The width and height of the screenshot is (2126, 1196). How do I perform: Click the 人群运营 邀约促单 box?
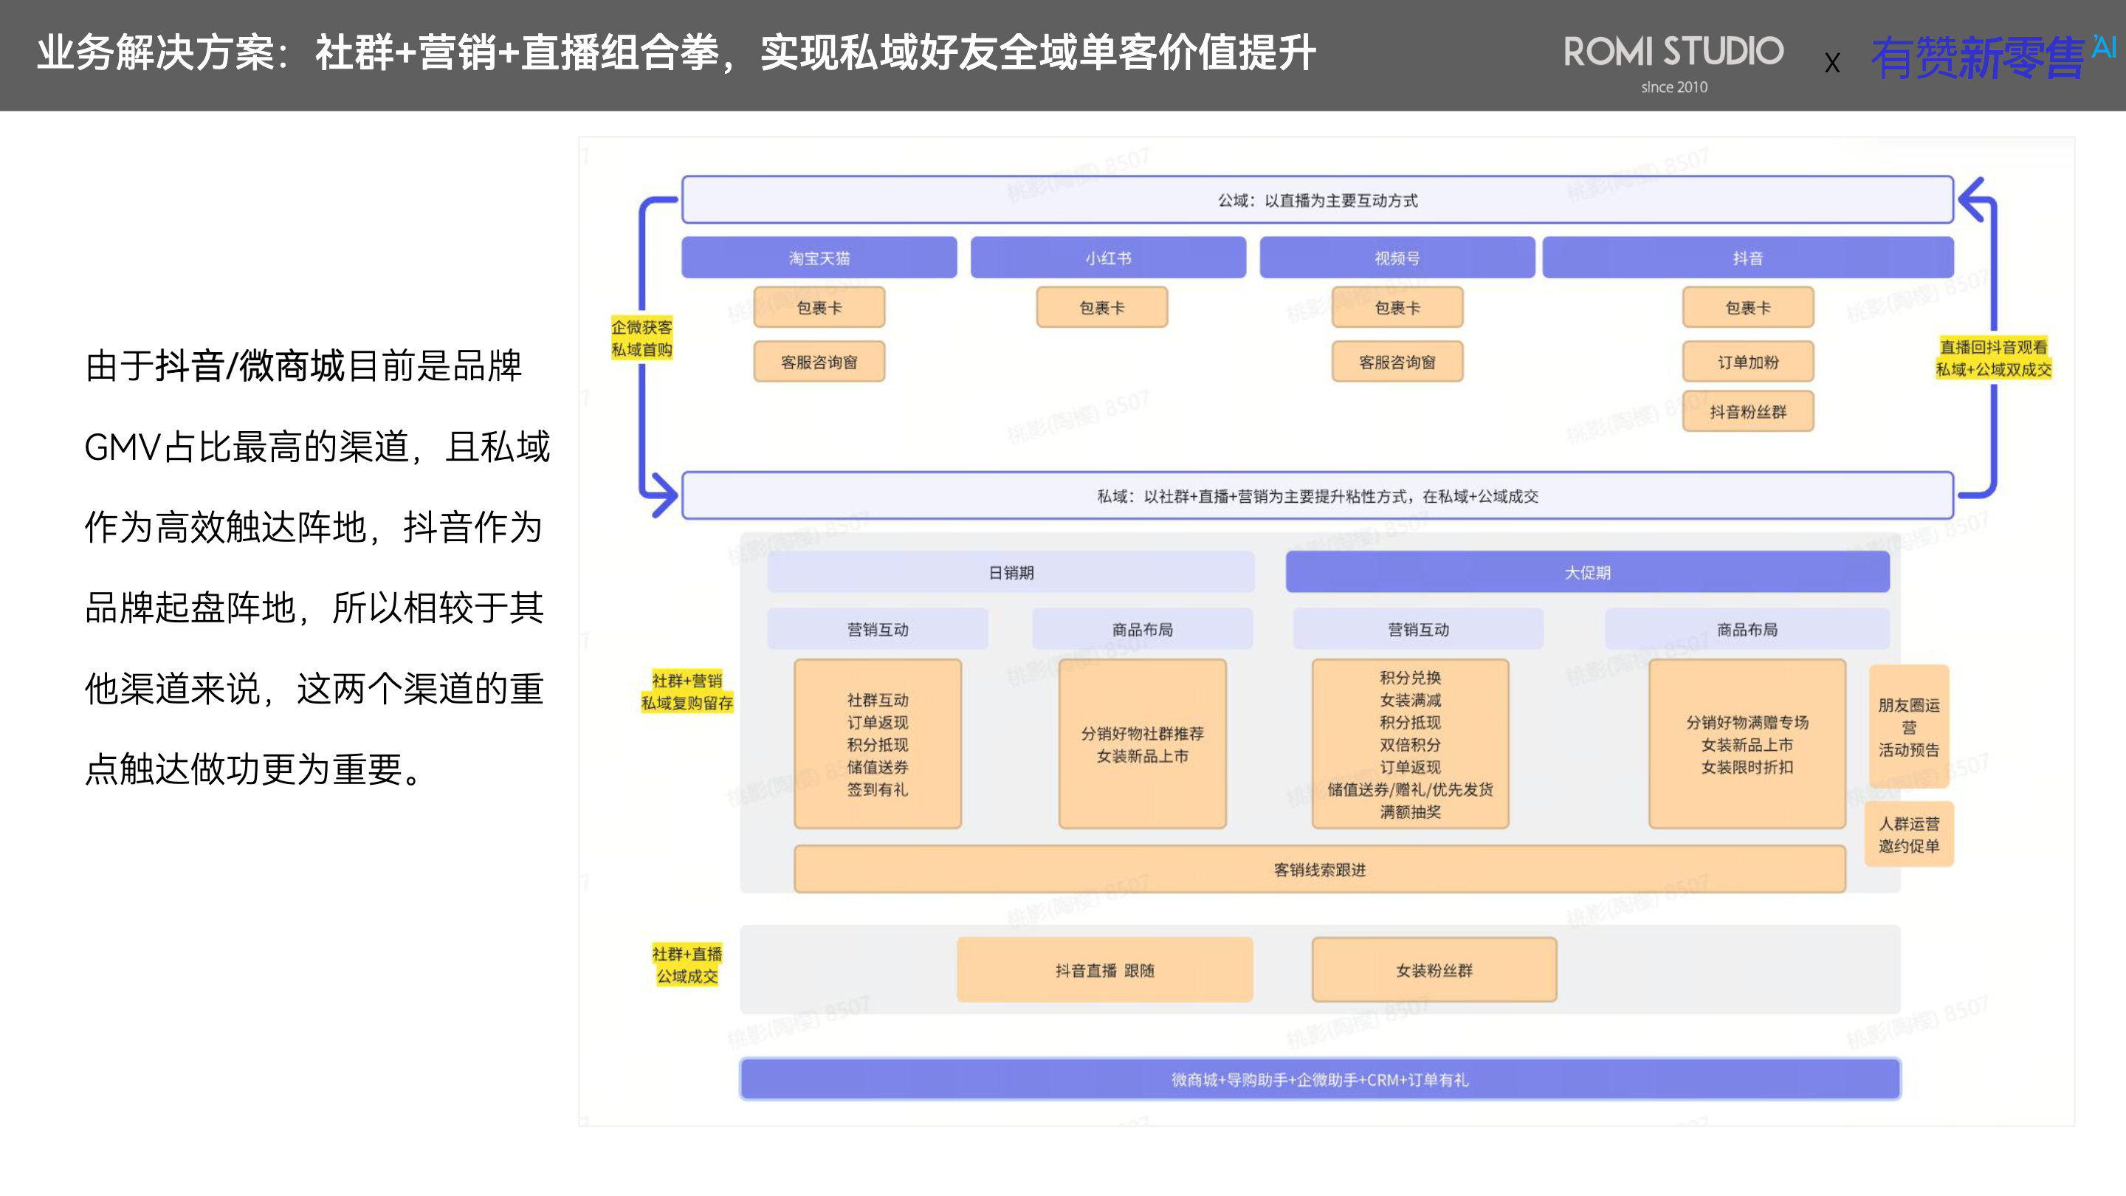click(x=1908, y=834)
